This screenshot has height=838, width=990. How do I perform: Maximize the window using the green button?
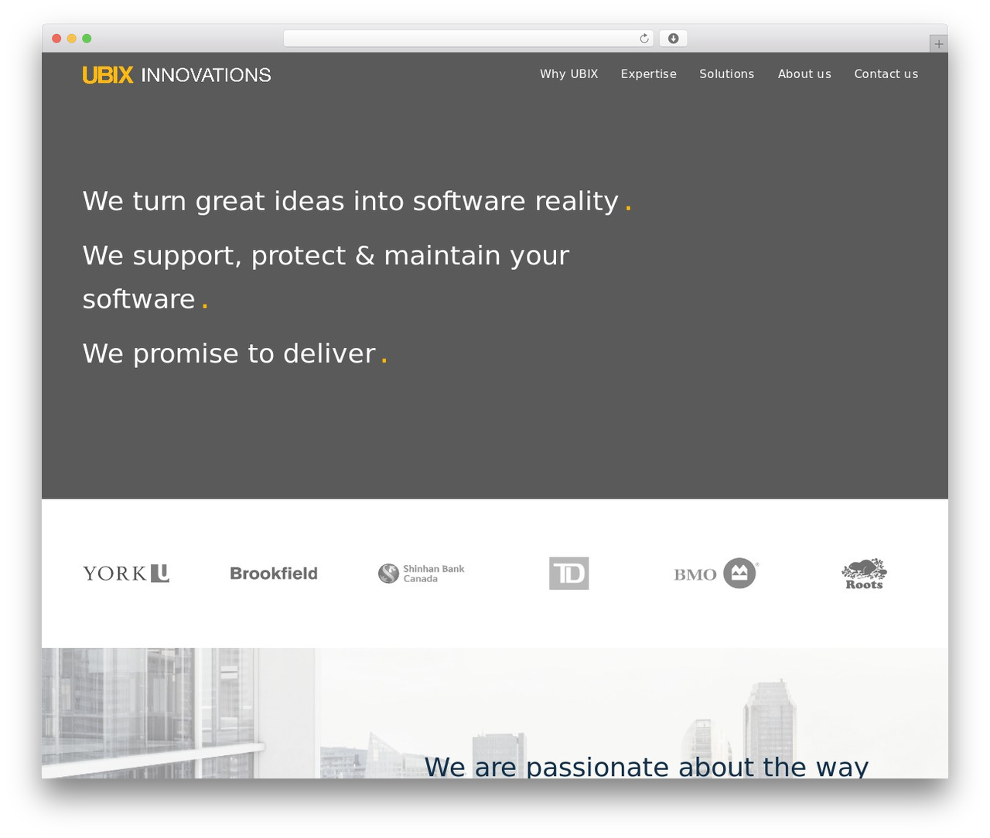click(87, 39)
